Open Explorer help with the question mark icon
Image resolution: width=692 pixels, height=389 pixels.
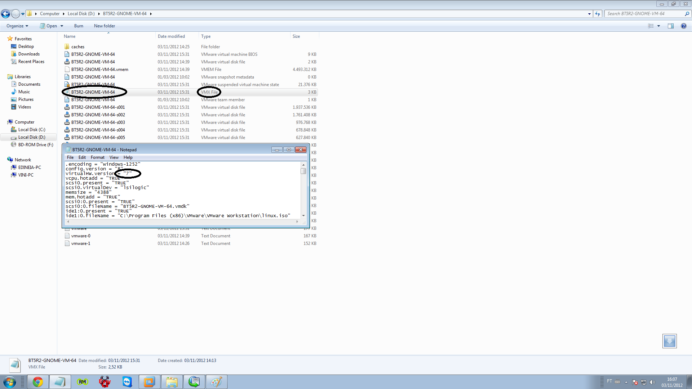point(683,26)
